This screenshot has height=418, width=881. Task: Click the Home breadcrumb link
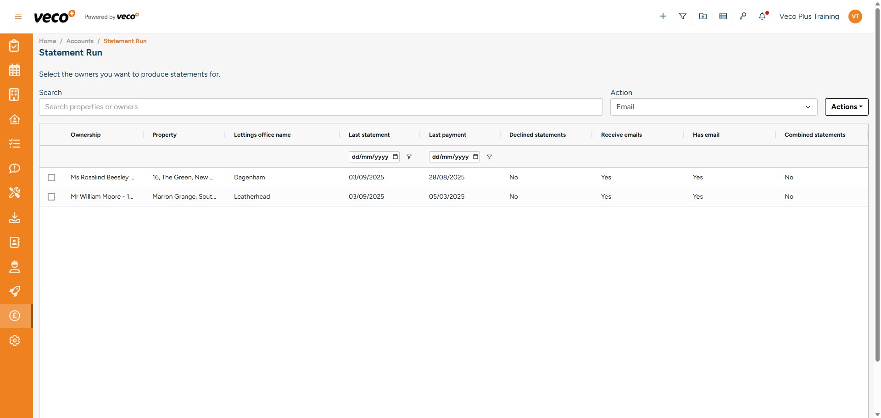click(47, 41)
